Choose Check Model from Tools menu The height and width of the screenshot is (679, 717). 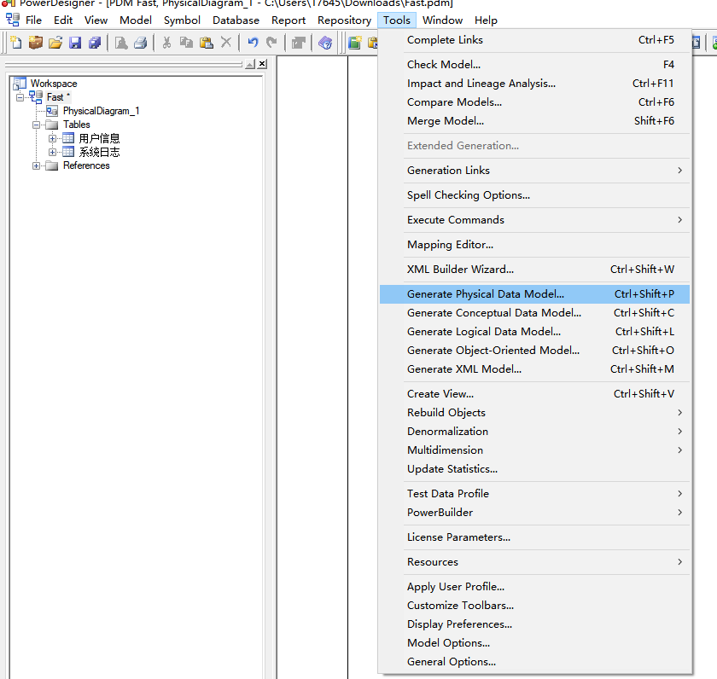[534, 65]
